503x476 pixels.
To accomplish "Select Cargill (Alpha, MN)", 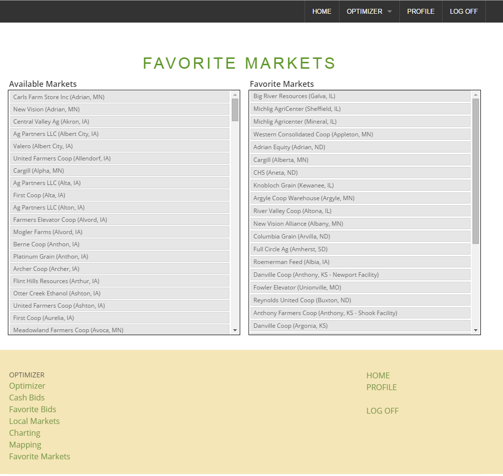I will [x=120, y=171].
